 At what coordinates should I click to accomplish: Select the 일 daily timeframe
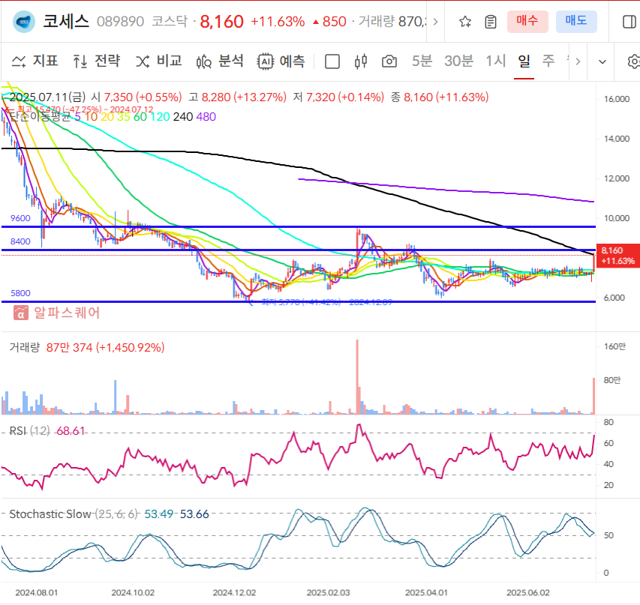[x=524, y=61]
